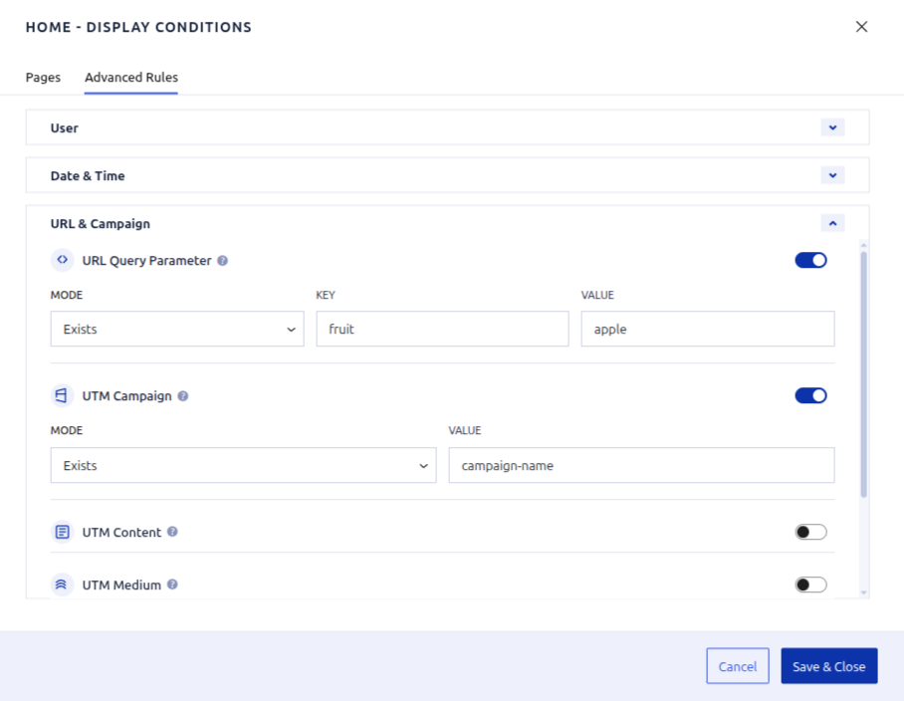Open the URL Query Parameter Mode dropdown
904x701 pixels.
pyautogui.click(x=176, y=329)
